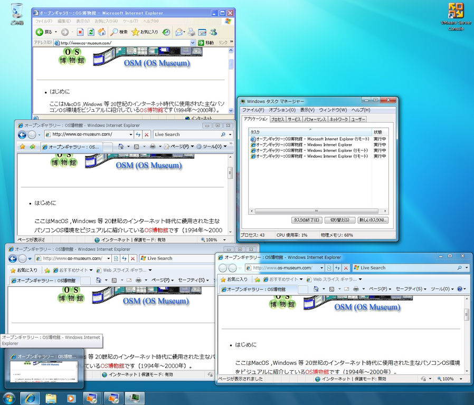
Task: Click the red Stop X in bottom-right IE window
Action: [x=346, y=268]
